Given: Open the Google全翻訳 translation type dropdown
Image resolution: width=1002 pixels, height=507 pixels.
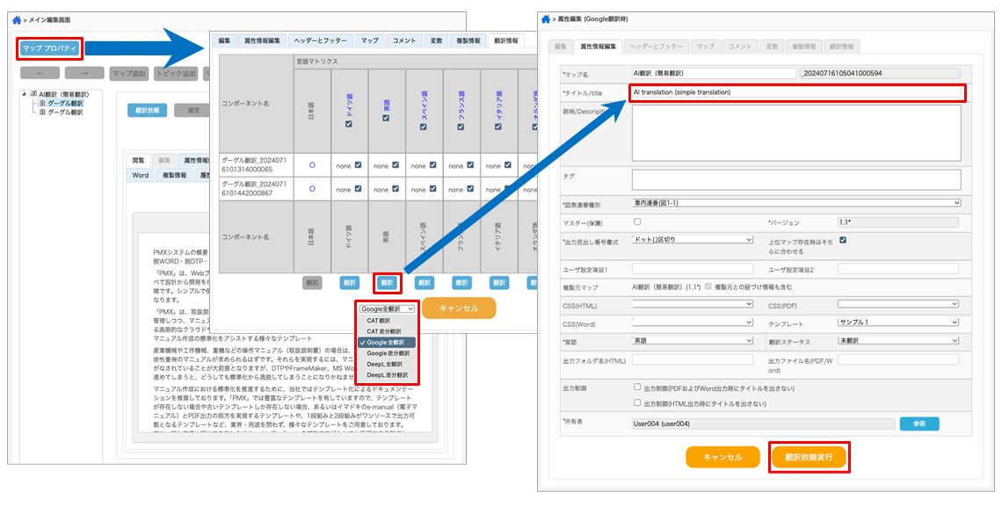Looking at the screenshot, I should [x=387, y=308].
